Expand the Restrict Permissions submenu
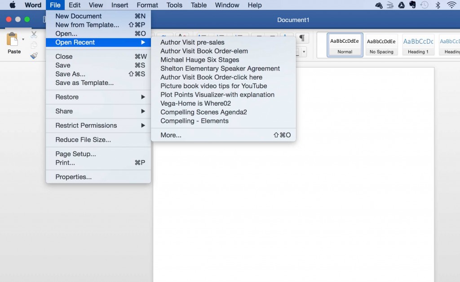 click(98, 125)
